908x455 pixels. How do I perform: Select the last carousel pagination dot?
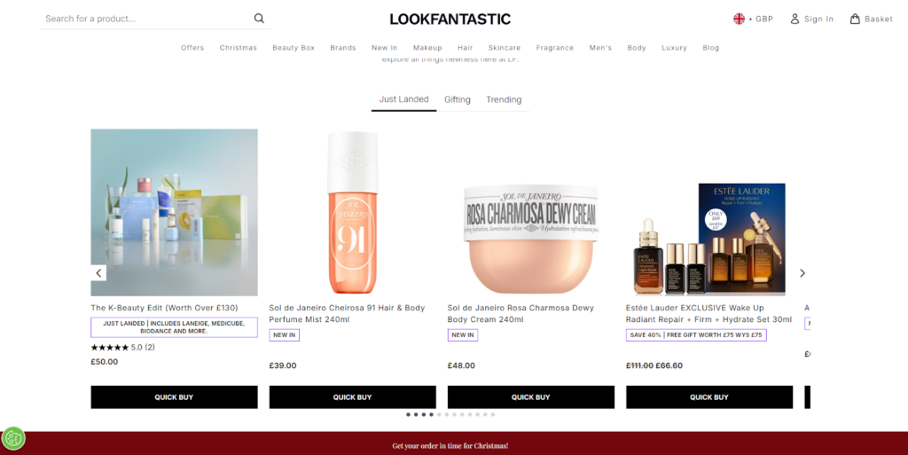click(x=493, y=414)
